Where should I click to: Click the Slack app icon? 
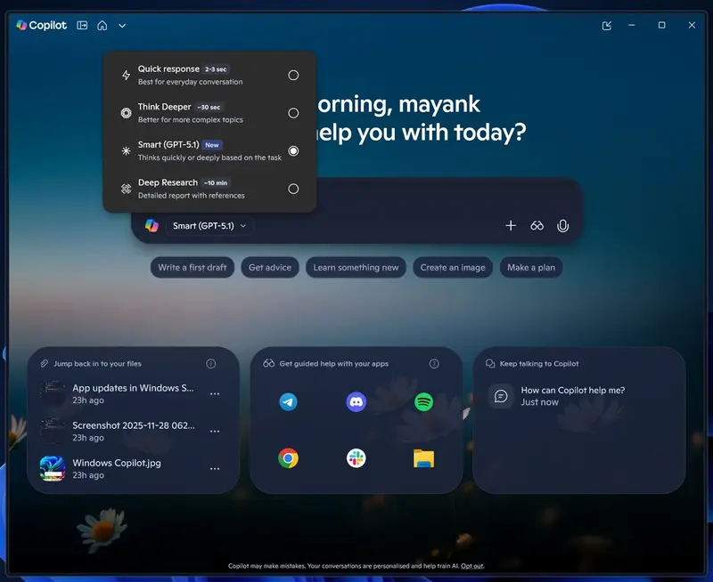[x=356, y=457]
